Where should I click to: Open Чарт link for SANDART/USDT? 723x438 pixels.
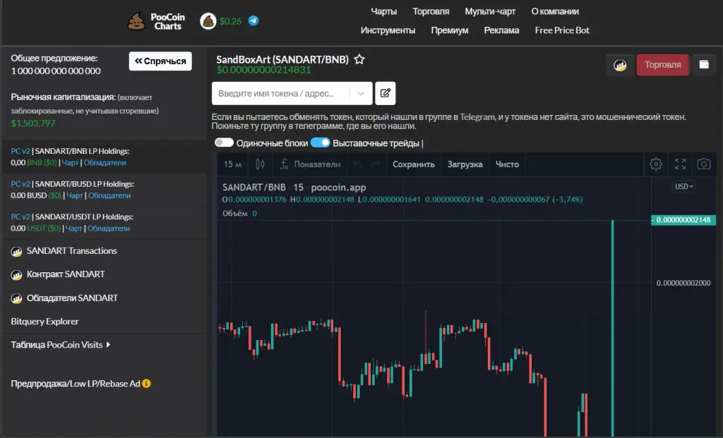coord(73,228)
